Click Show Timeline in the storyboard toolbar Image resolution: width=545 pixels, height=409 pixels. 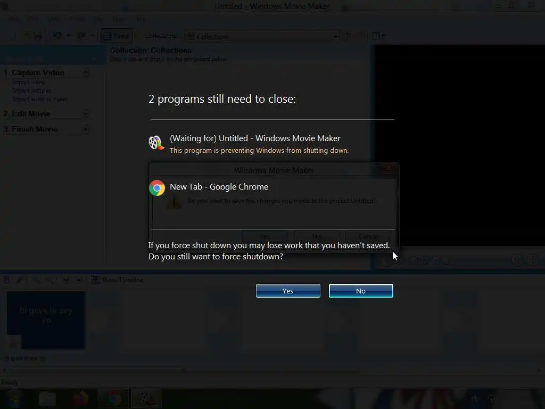pyautogui.click(x=117, y=280)
